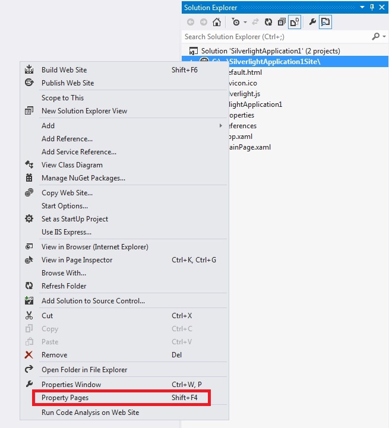Open the Solution Explorer window position dropdown
The image size is (389, 428).
[x=363, y=8]
